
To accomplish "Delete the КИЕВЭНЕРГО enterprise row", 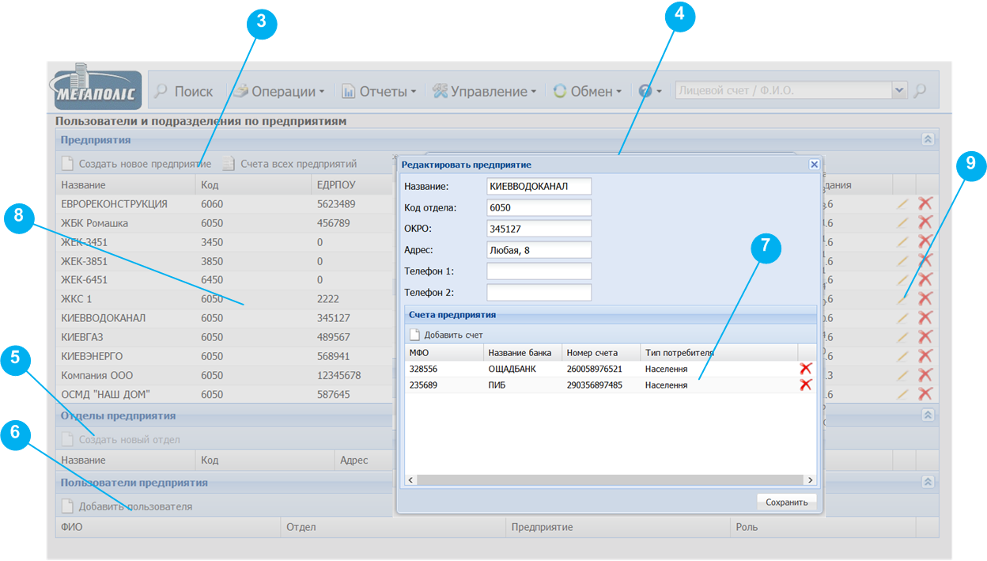I will pyautogui.click(x=925, y=355).
